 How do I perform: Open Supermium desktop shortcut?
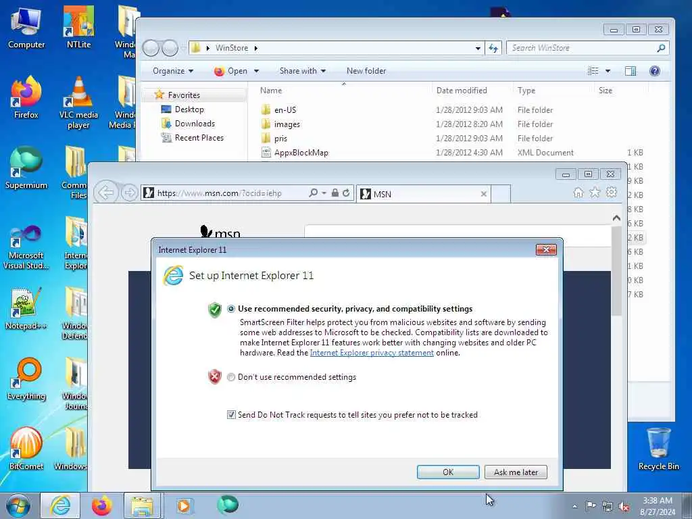point(26,168)
